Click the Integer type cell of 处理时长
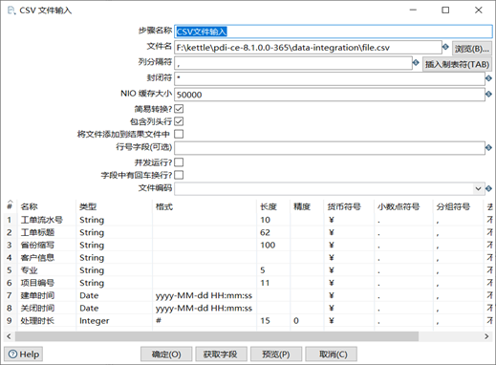496x365 pixels. [x=114, y=320]
